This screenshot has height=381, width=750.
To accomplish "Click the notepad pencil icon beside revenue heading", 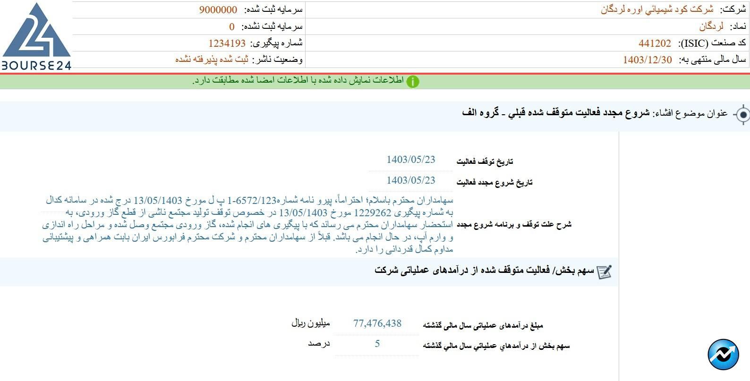I will pyautogui.click(x=604, y=272).
